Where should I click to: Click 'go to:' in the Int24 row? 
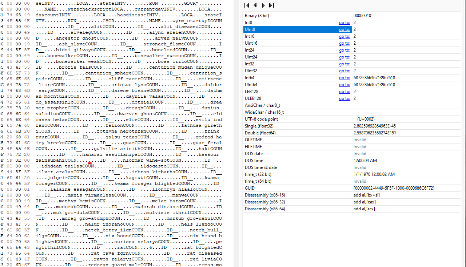coord(344,50)
